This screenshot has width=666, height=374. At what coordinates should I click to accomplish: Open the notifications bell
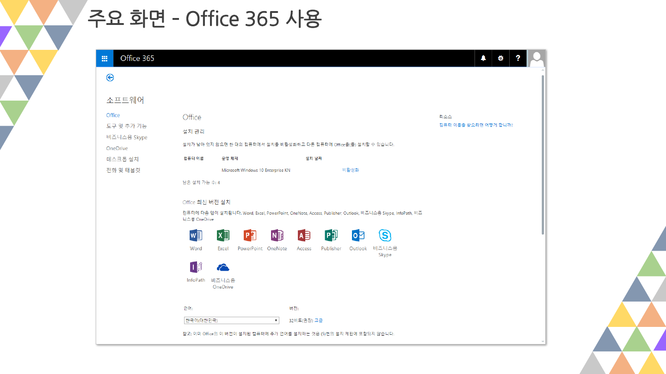point(483,58)
